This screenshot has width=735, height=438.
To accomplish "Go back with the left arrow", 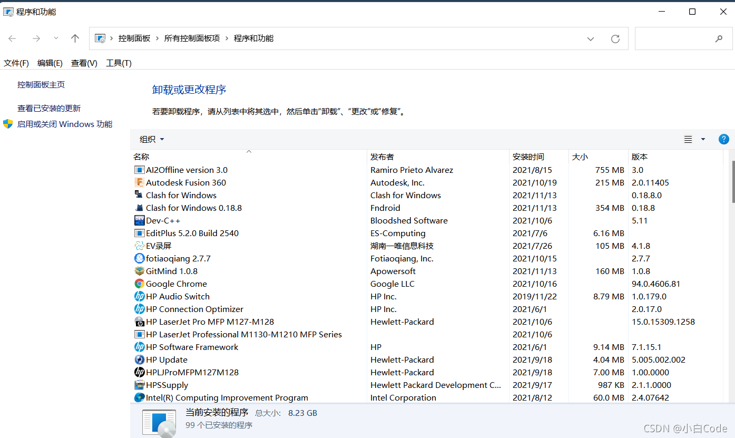I will (12, 38).
